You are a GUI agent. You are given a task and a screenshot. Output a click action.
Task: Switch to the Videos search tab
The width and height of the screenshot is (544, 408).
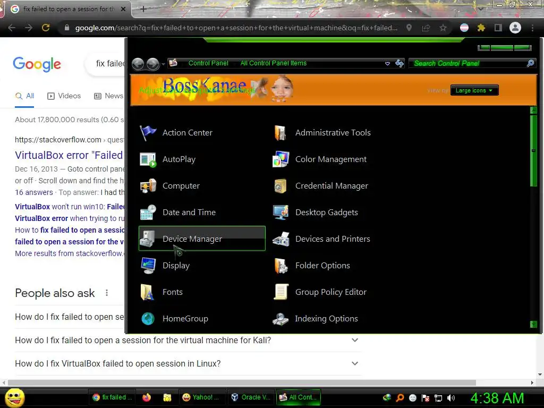(x=64, y=96)
